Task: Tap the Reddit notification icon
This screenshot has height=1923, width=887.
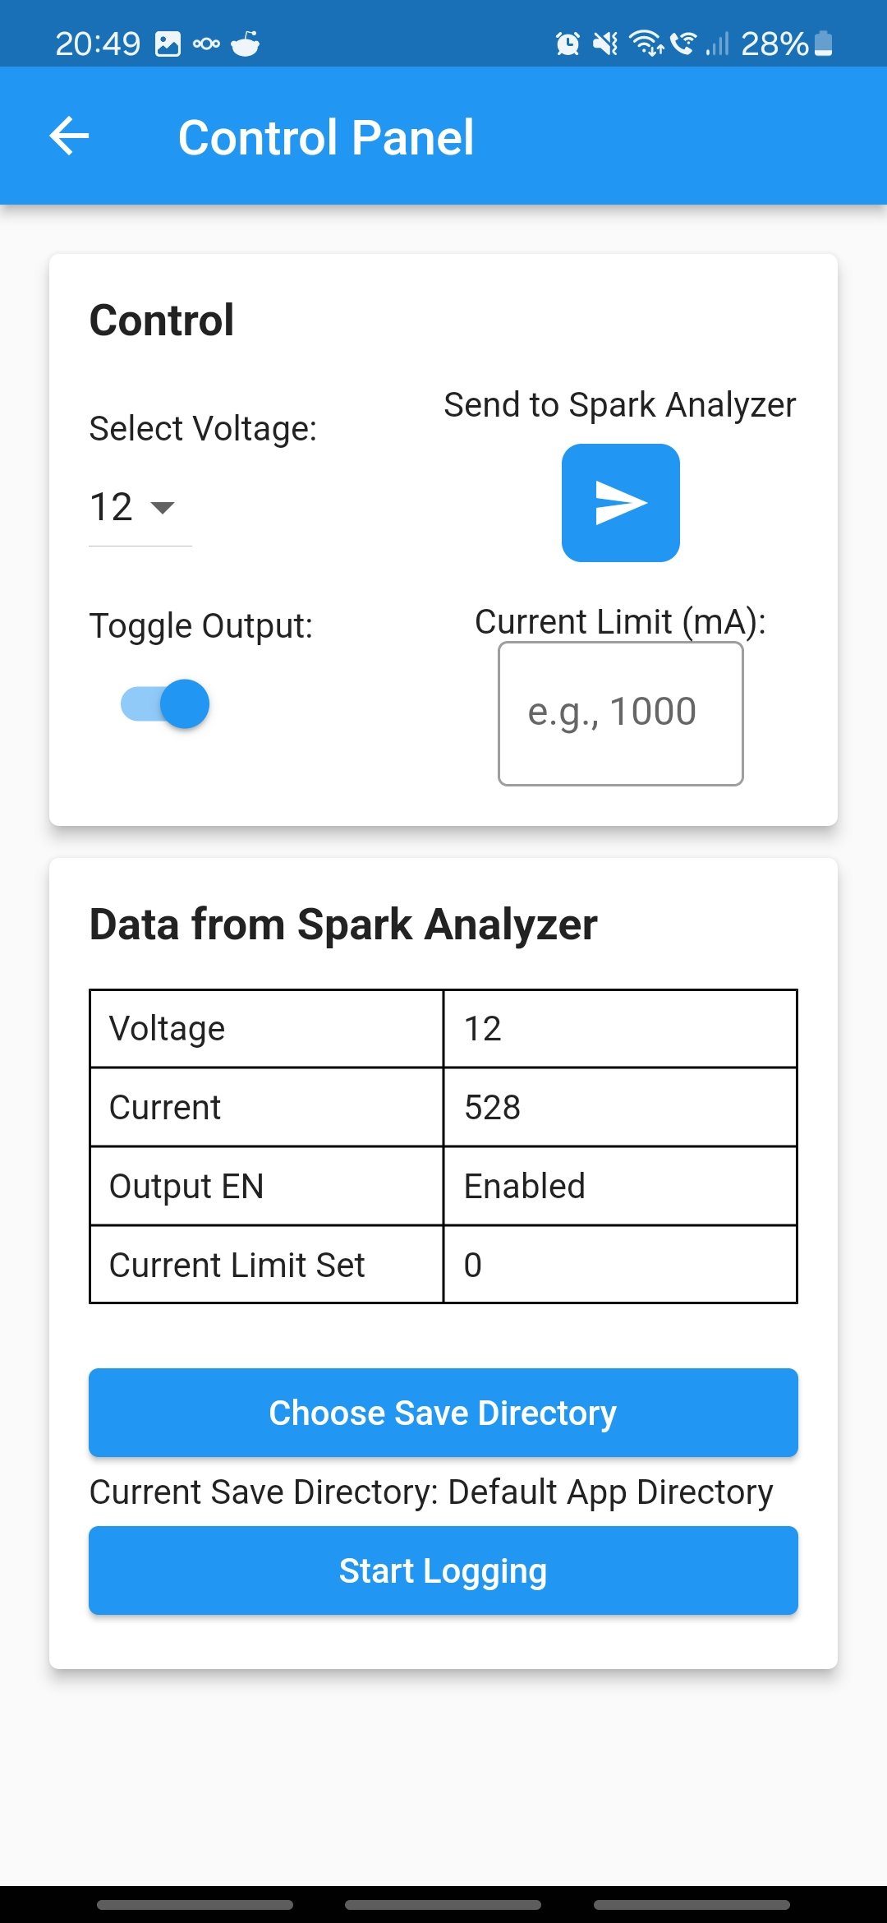Action: point(246,44)
